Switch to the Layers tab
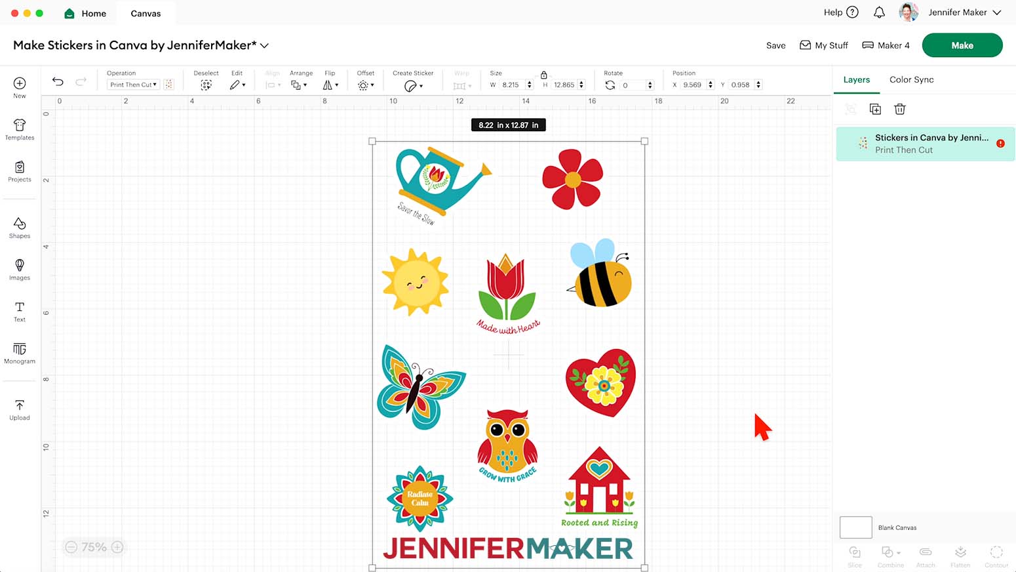 857,79
